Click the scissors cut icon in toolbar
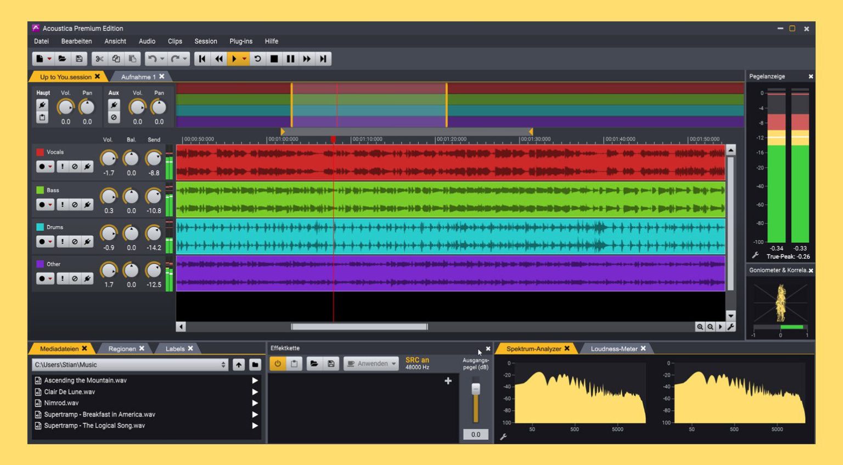The image size is (843, 465). tap(99, 59)
